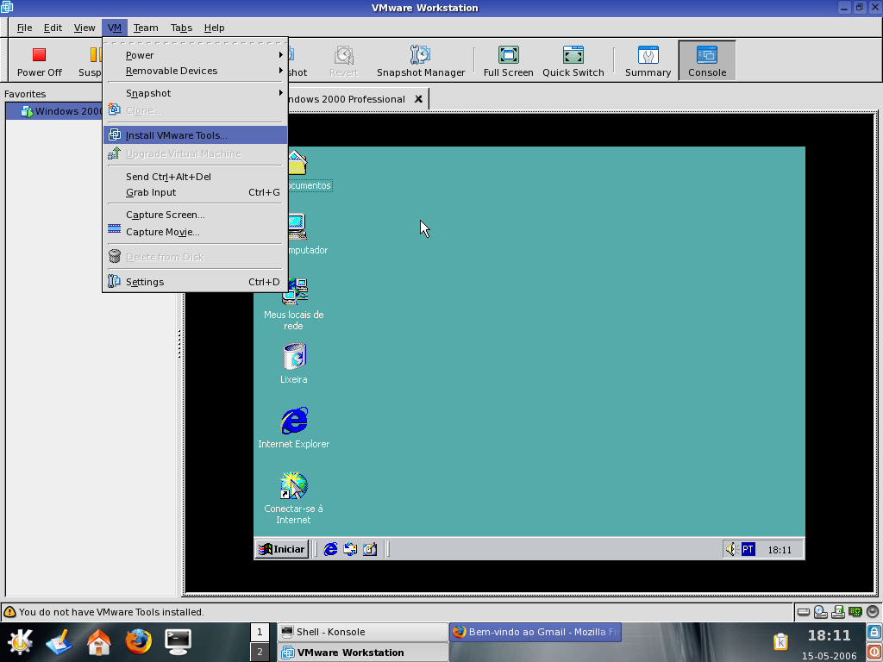883x662 pixels.
Task: Click the Klipper clipboard tray icon
Action: point(781,641)
